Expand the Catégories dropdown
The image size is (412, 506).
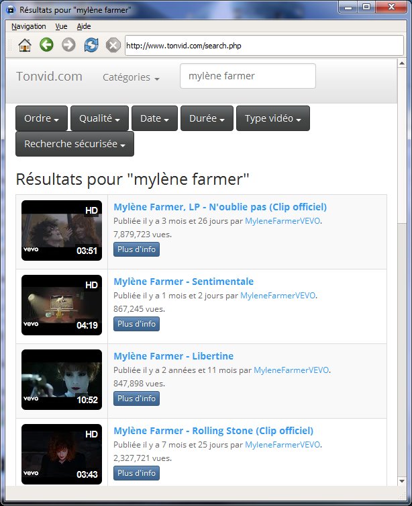131,77
